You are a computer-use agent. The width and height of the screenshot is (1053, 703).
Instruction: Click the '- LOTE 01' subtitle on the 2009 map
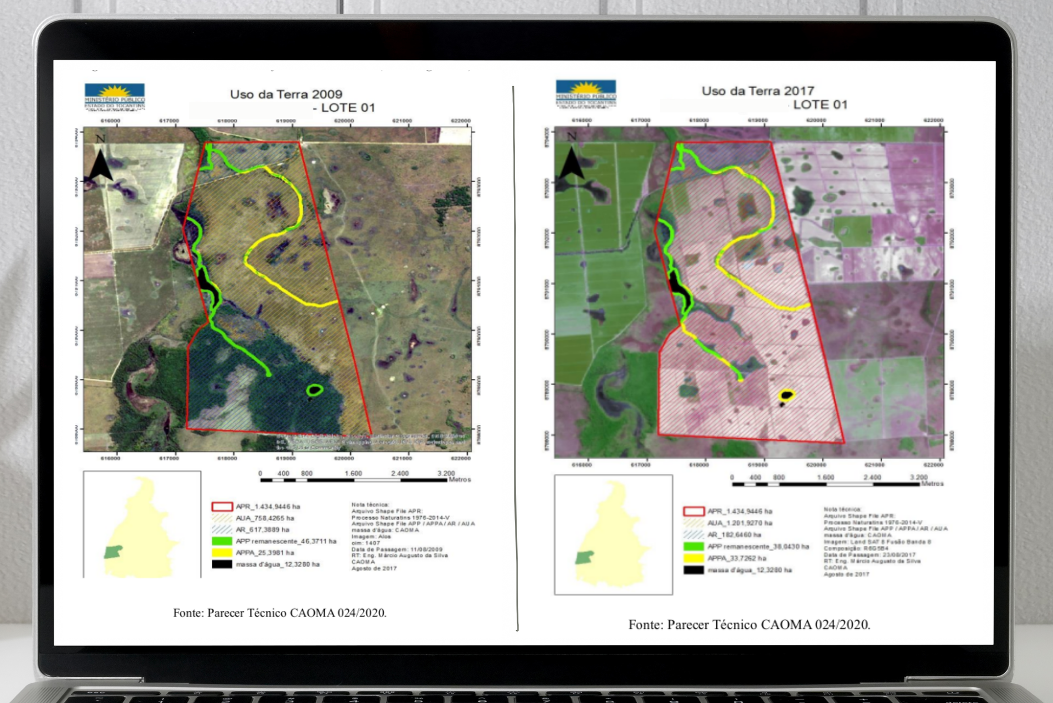pyautogui.click(x=344, y=108)
